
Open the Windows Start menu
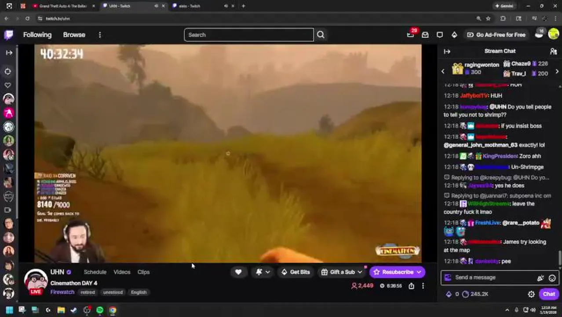click(x=9, y=310)
